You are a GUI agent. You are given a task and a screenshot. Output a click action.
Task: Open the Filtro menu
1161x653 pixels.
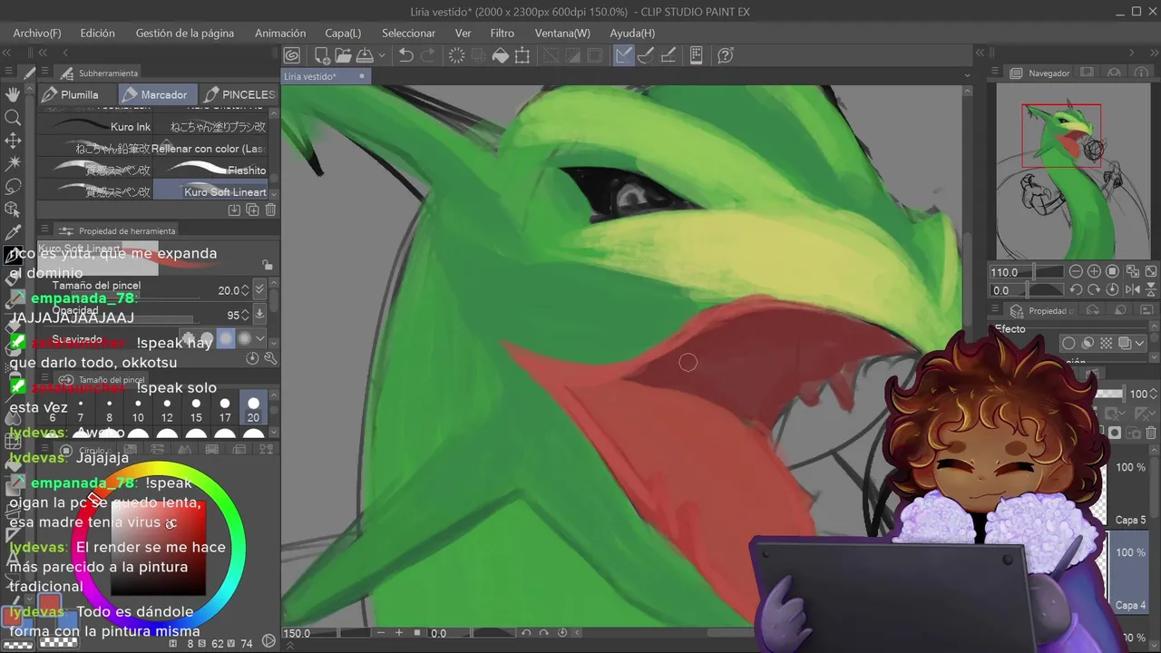502,33
